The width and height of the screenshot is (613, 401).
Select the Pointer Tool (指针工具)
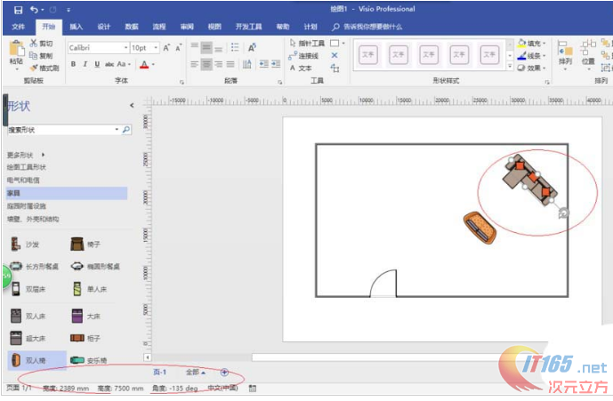coord(308,43)
